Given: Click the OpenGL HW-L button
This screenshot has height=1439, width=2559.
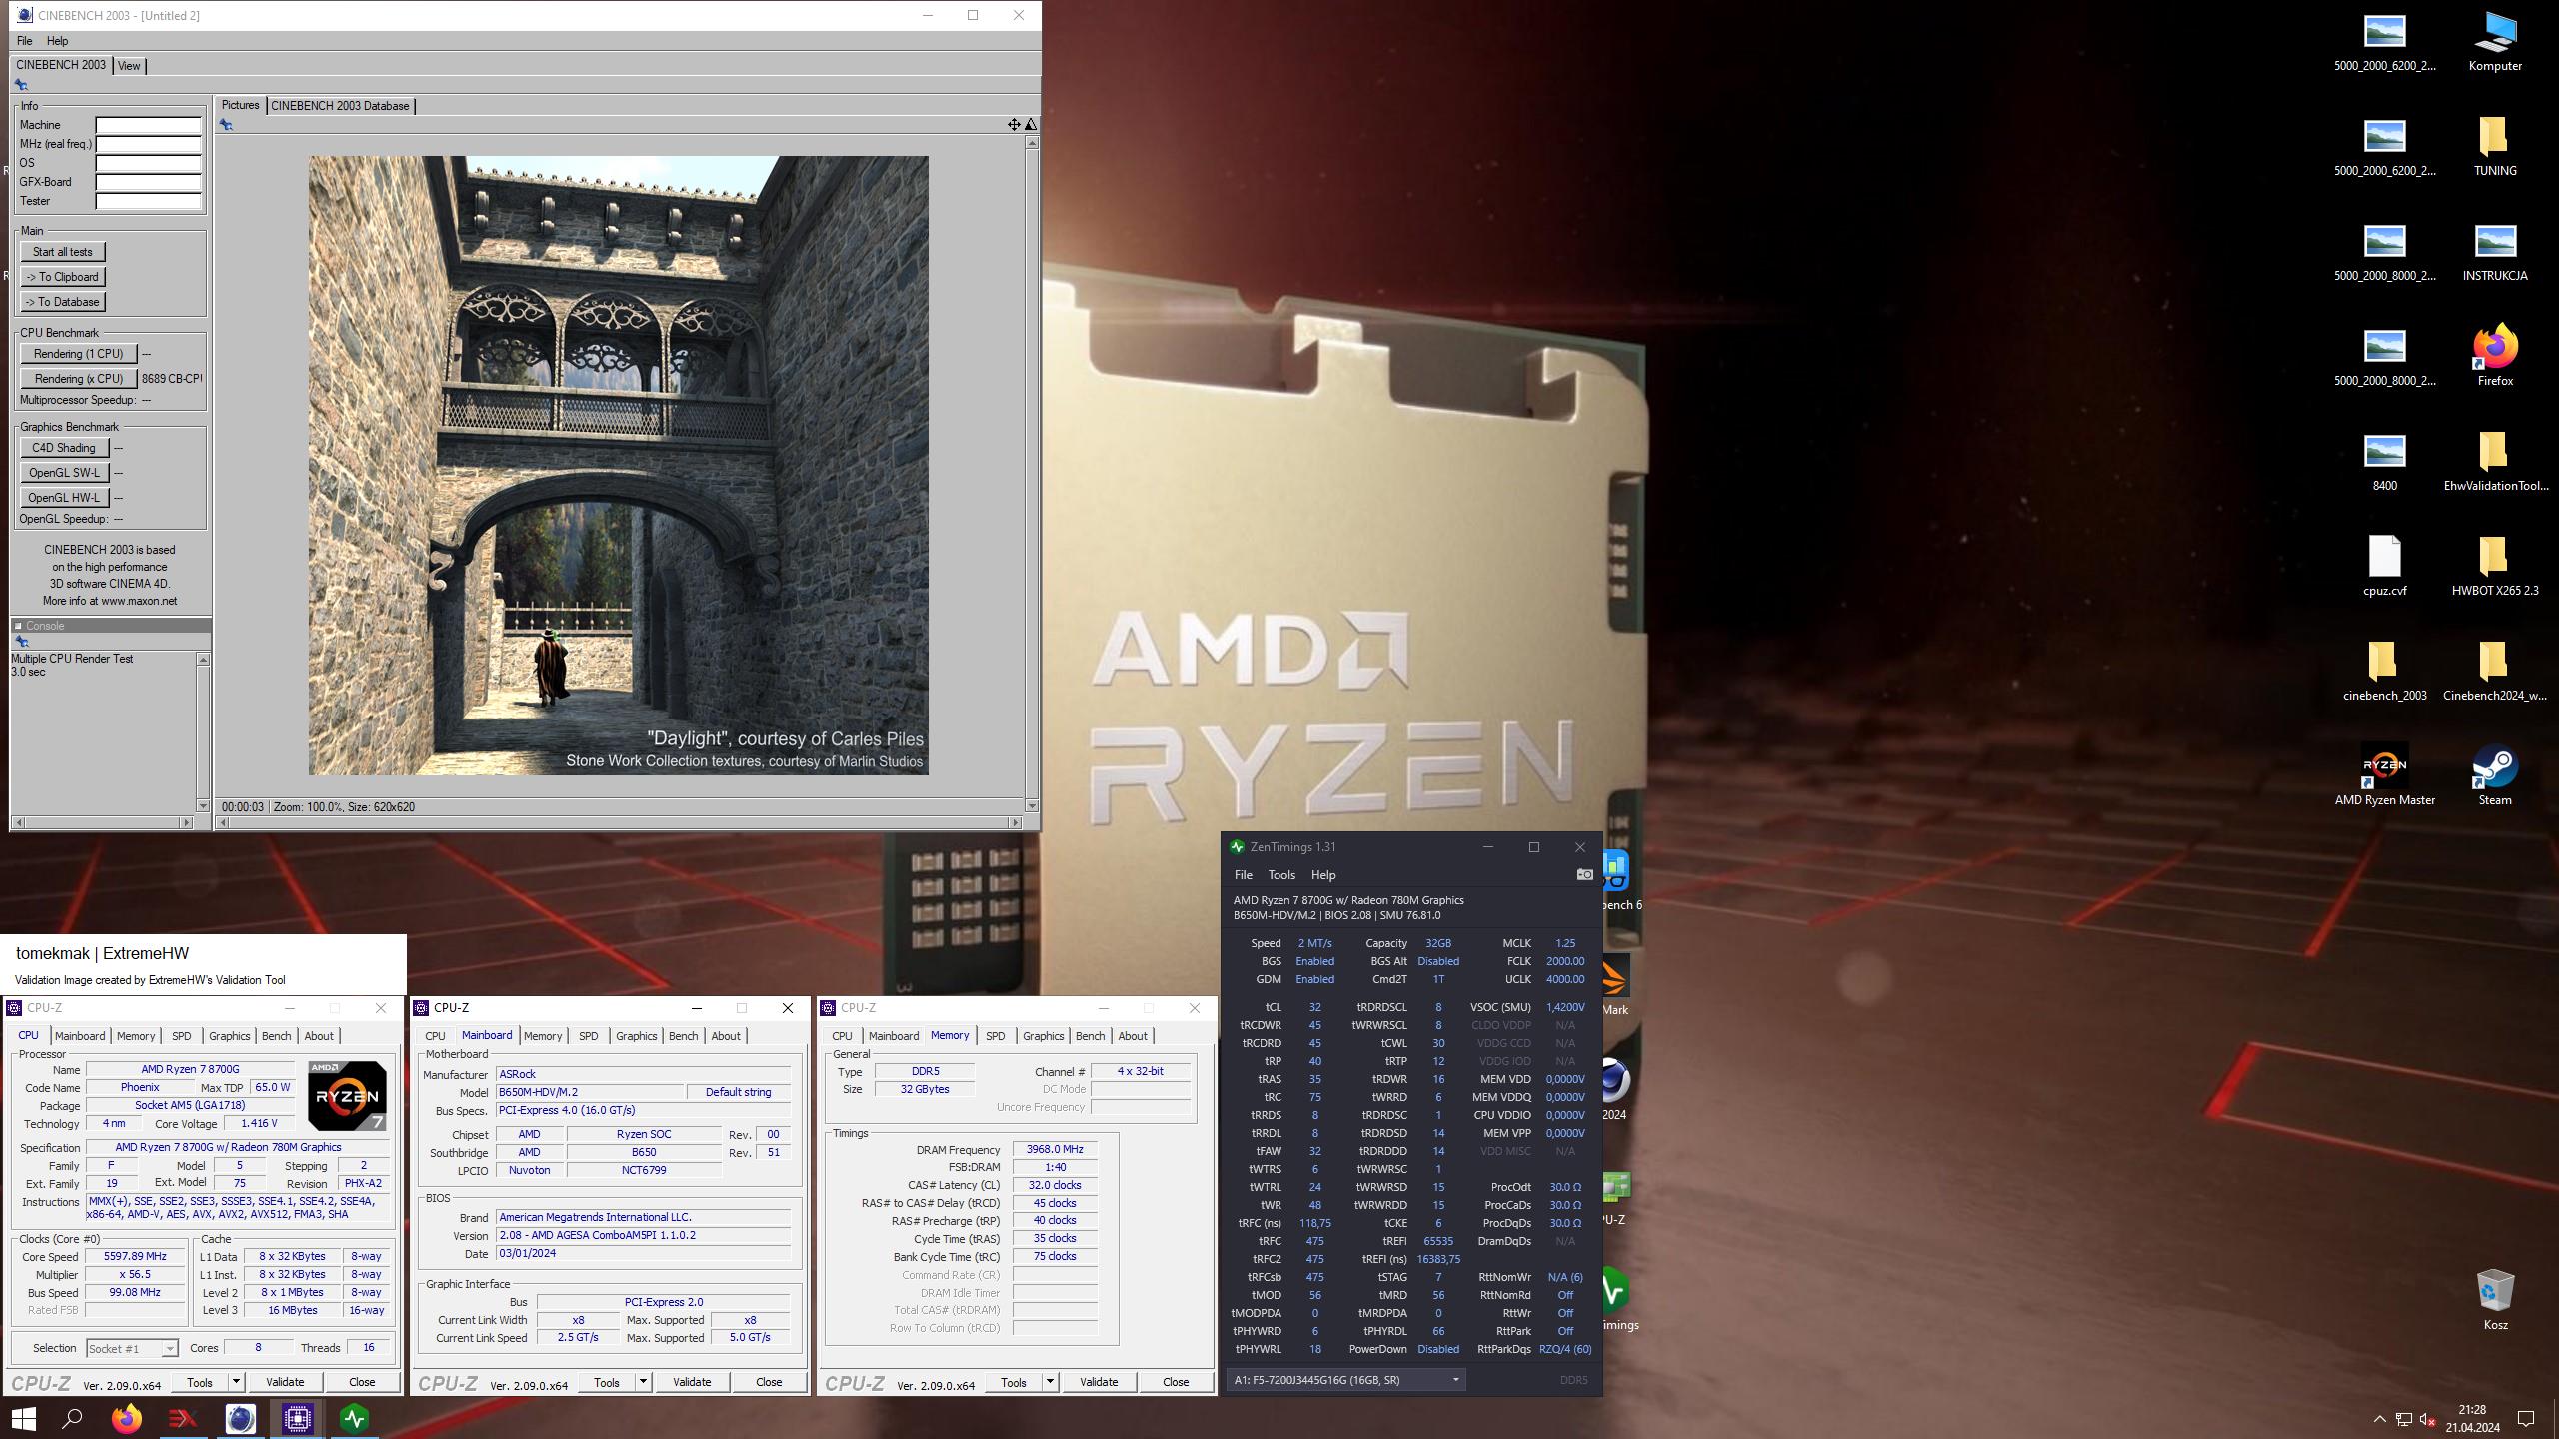Looking at the screenshot, I should (x=64, y=498).
